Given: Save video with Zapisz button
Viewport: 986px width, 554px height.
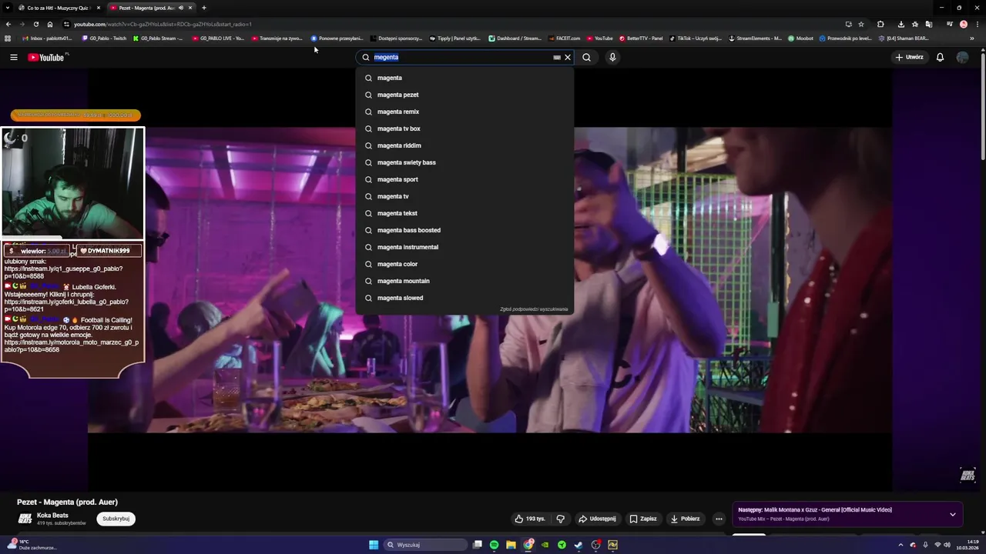Looking at the screenshot, I should pos(643,519).
